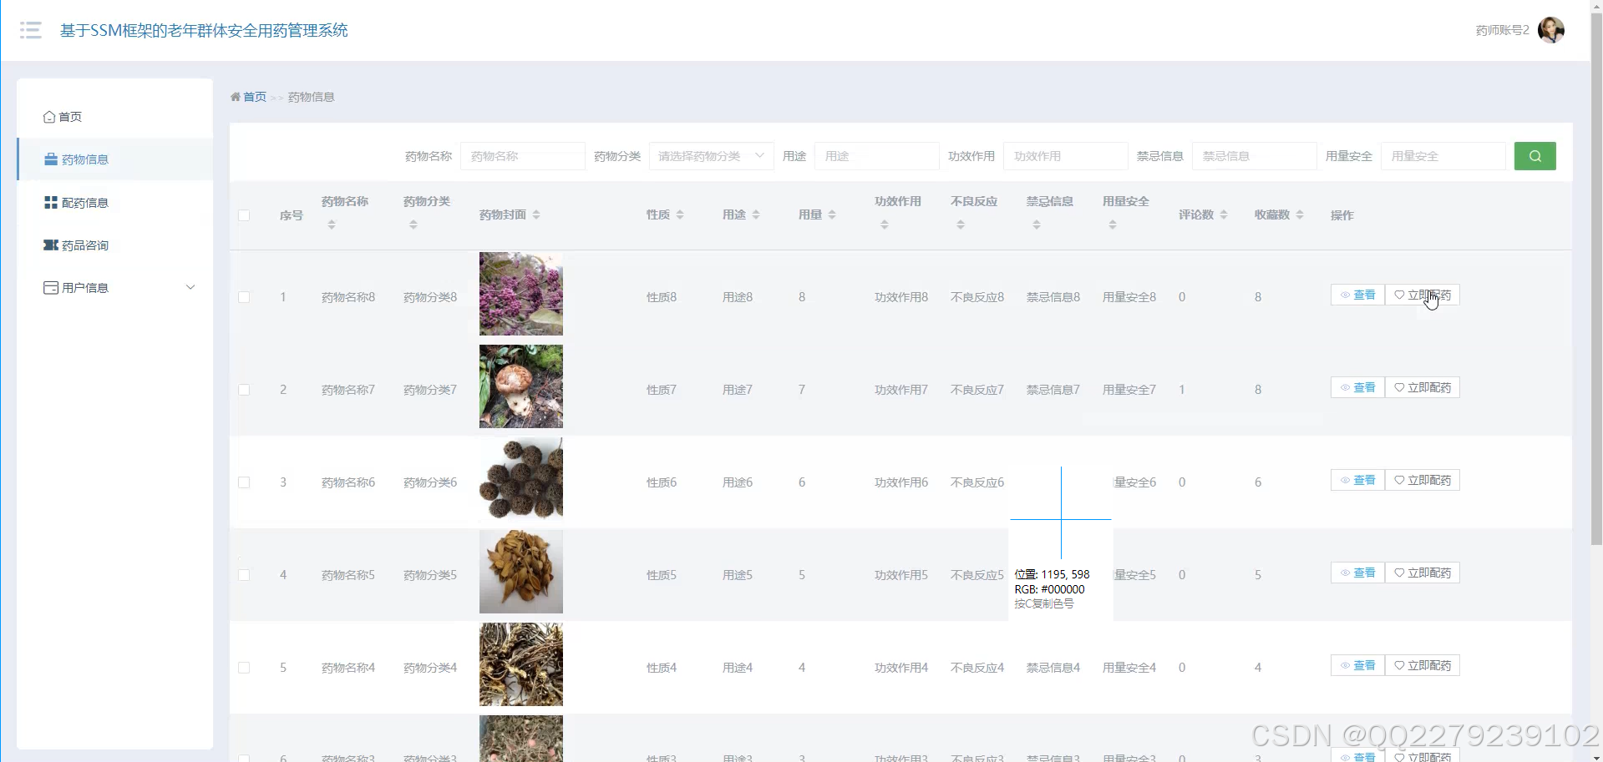Tick the select-all header checkbox
This screenshot has height=762, width=1603.
pos(244,215)
